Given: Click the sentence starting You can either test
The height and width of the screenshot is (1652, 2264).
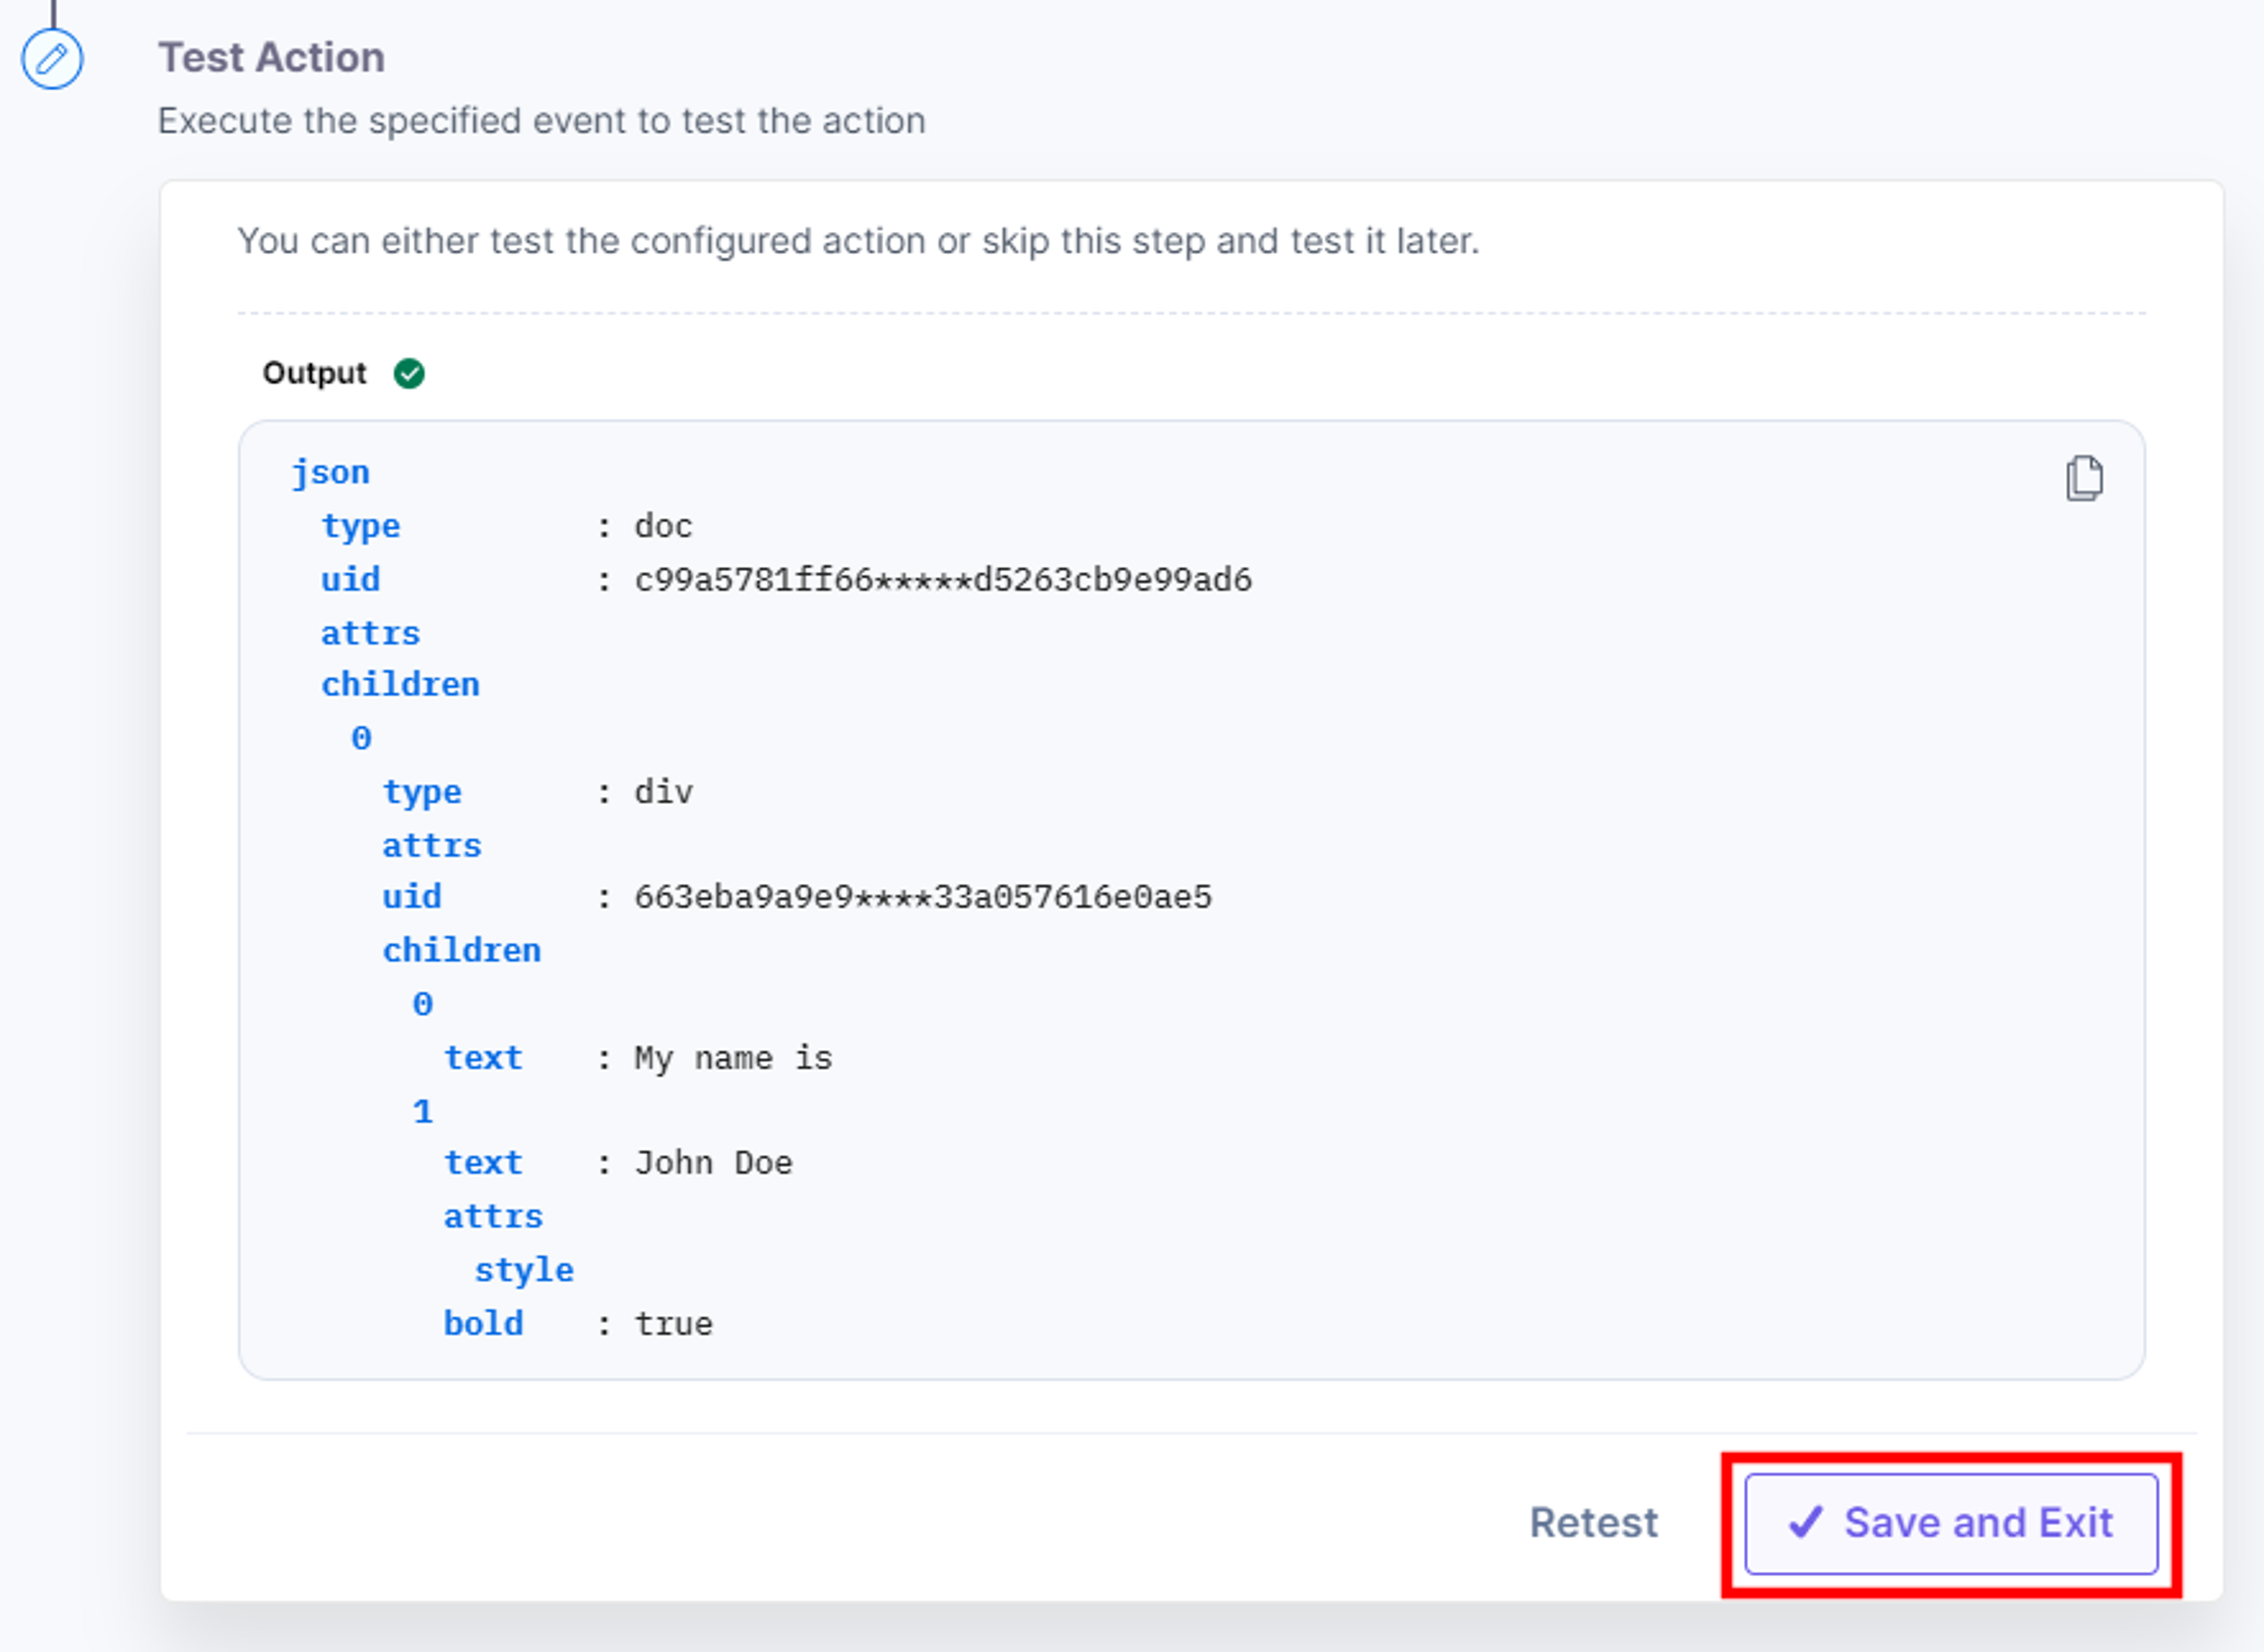Looking at the screenshot, I should pyautogui.click(x=858, y=241).
